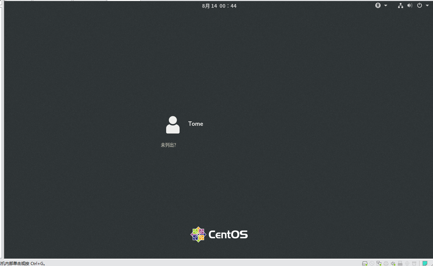
Task: Click the VMware sound card status icon
Action: click(393, 263)
